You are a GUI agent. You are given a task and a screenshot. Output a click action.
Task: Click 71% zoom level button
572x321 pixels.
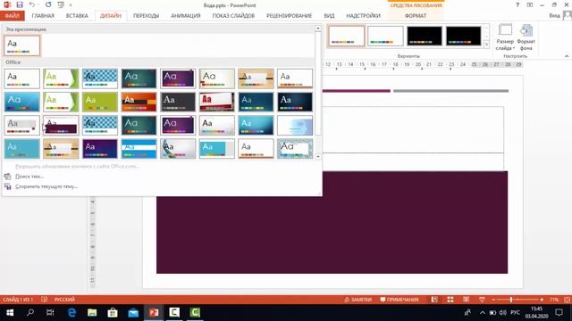point(554,300)
